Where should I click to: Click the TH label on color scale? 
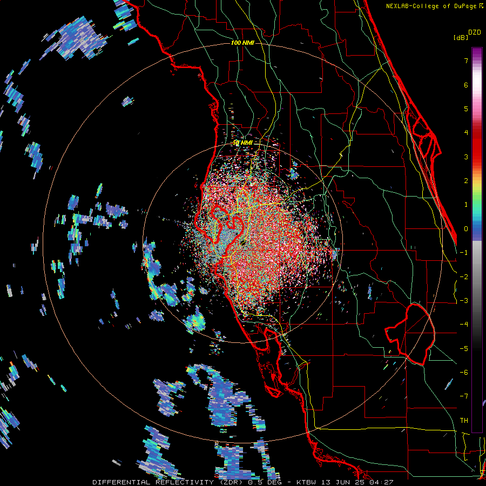pyautogui.click(x=464, y=421)
